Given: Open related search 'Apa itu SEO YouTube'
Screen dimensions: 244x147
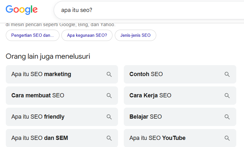Looking at the screenshot, I should pyautogui.click(x=180, y=138).
